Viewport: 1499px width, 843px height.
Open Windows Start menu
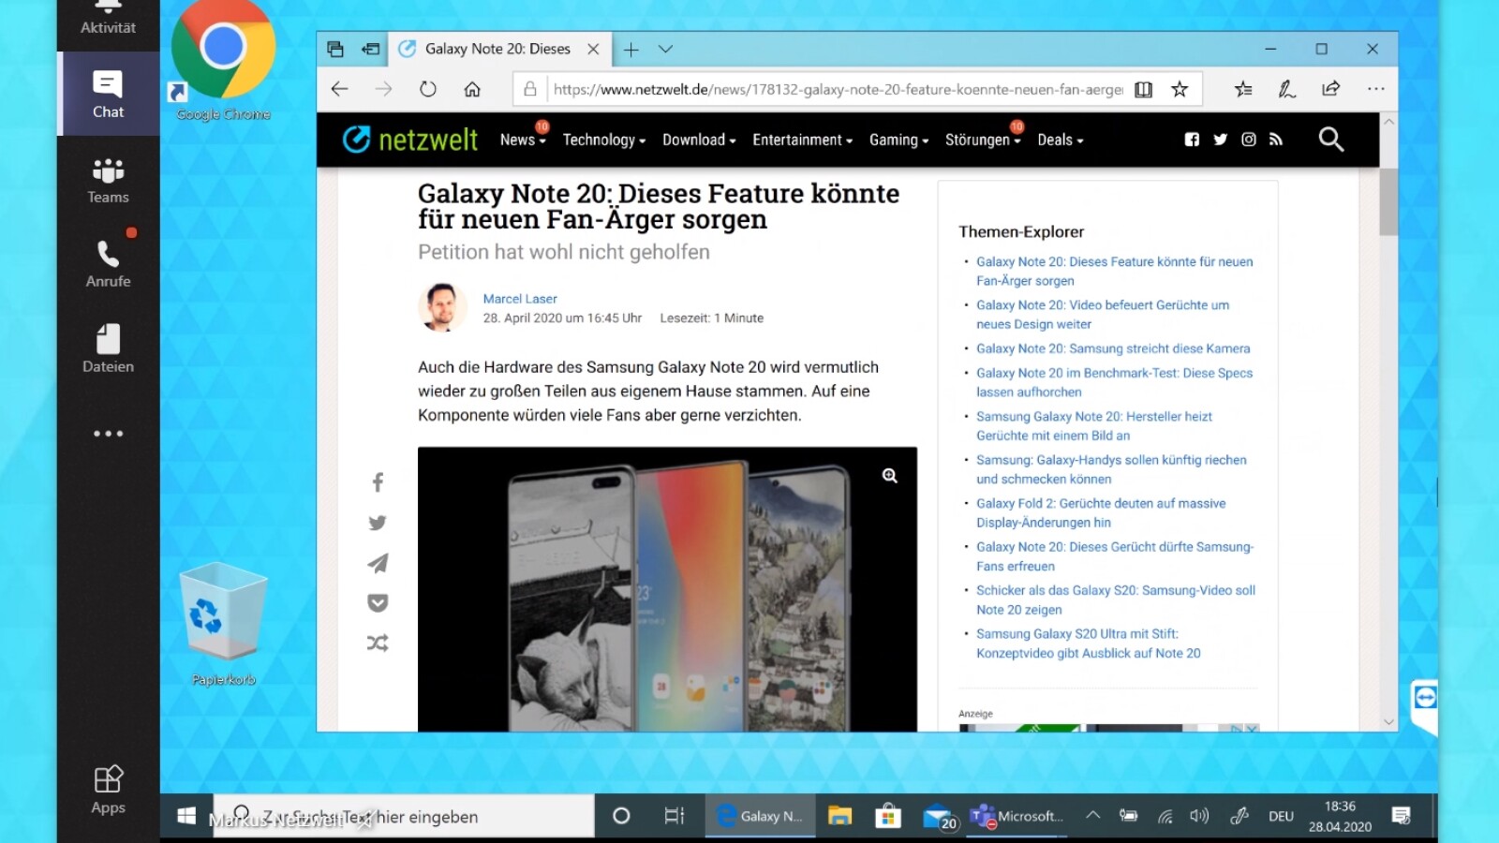[186, 816]
